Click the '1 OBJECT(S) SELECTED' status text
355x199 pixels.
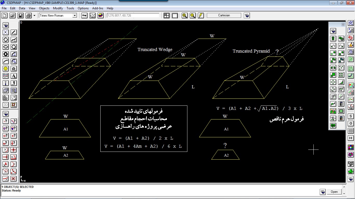tap(18, 187)
